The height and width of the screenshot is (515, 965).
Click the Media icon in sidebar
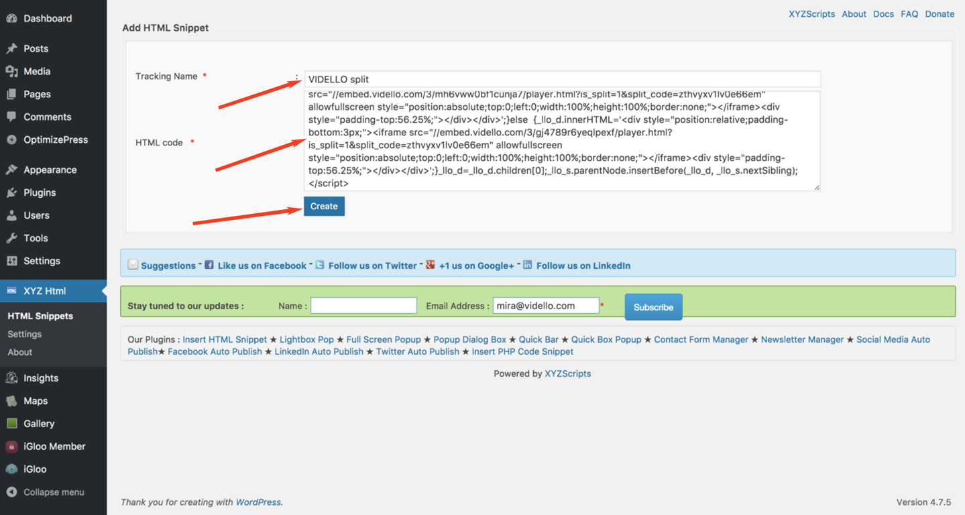click(12, 71)
